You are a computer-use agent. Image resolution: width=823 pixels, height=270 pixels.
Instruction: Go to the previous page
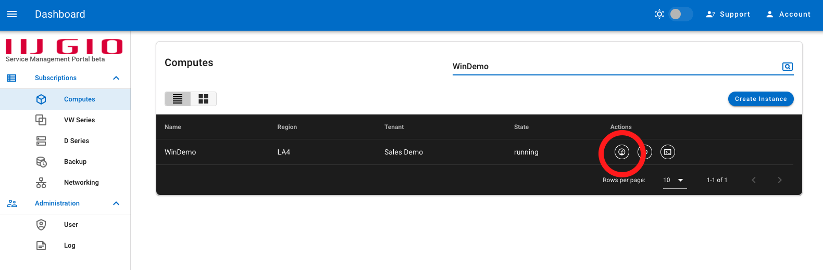pos(754,180)
